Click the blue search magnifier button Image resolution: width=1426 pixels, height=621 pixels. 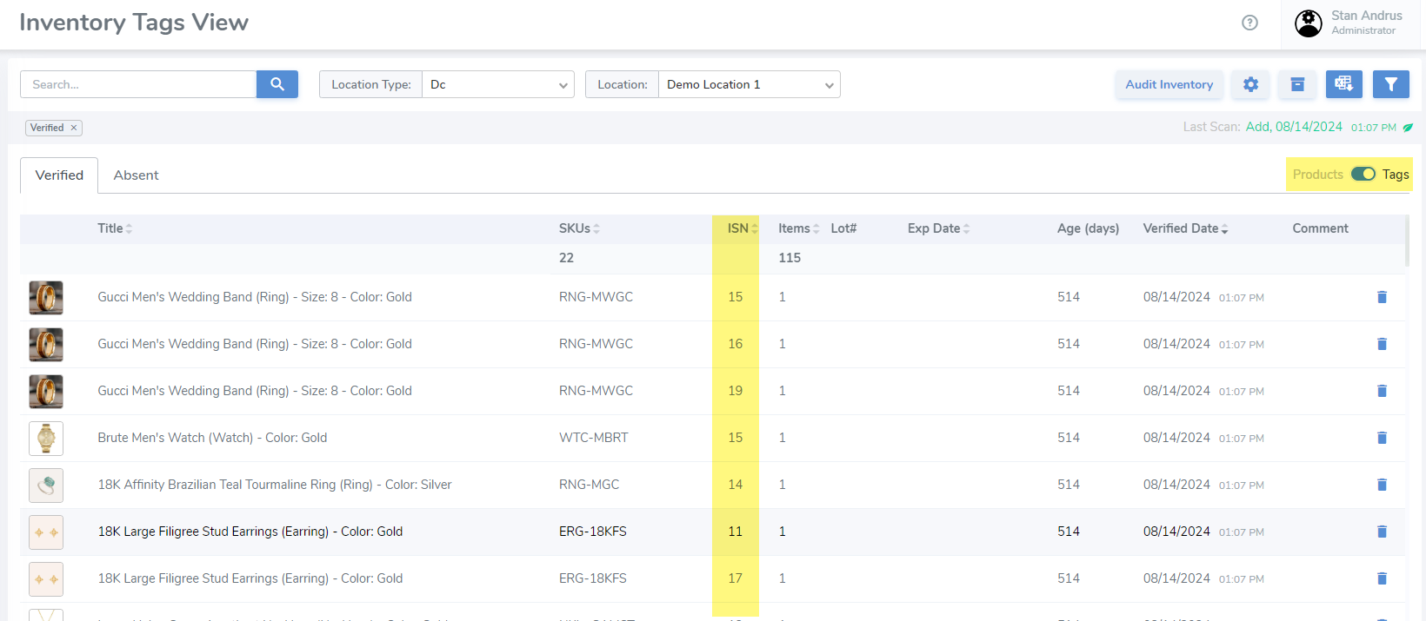(x=277, y=84)
